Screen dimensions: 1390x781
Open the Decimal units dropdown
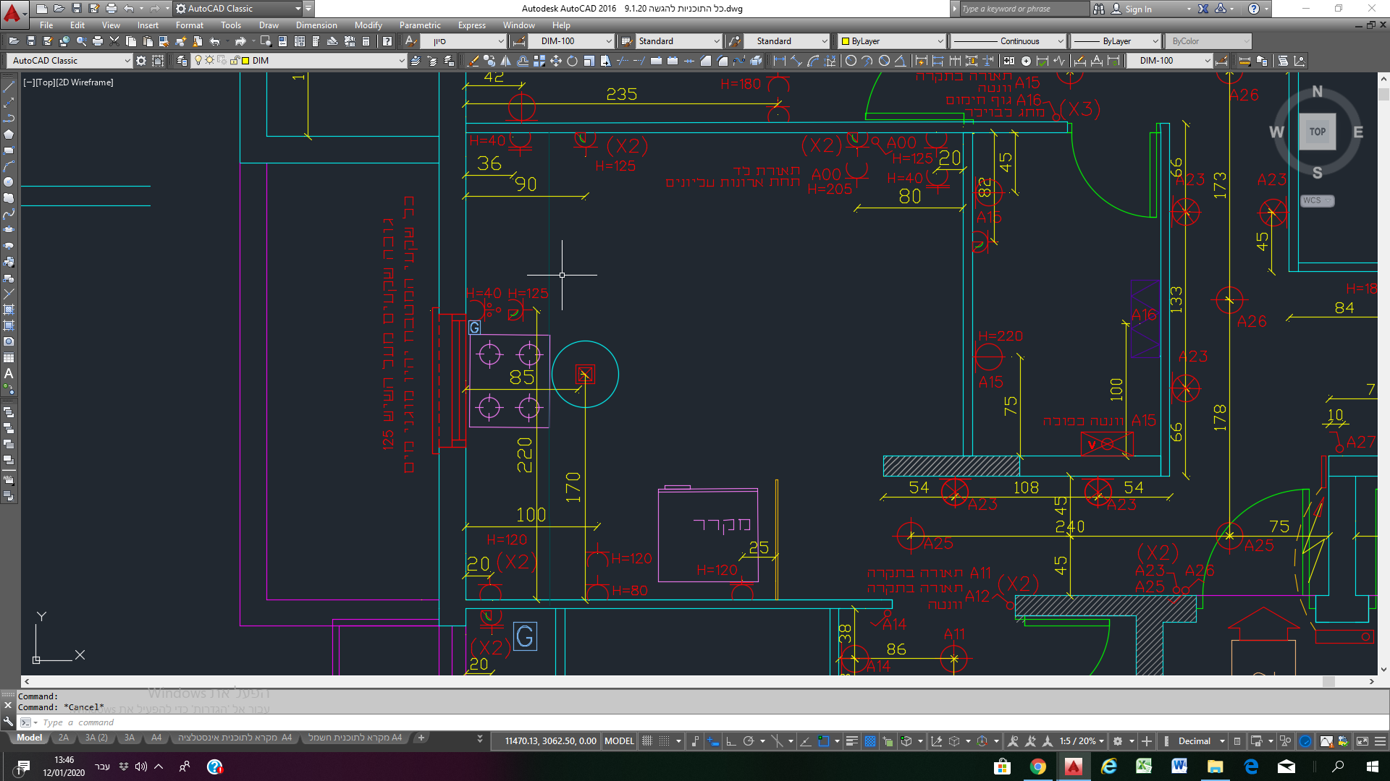1200,741
